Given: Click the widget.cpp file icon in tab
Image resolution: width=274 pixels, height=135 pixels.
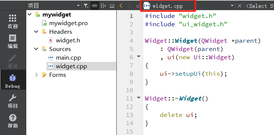Looking at the screenshot, I should coord(146,6).
